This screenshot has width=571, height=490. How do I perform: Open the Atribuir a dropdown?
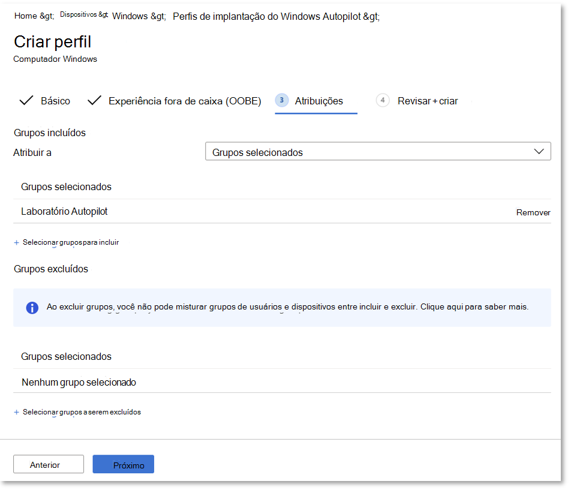(378, 151)
